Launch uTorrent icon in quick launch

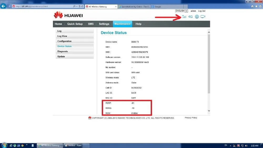click(x=15, y=145)
